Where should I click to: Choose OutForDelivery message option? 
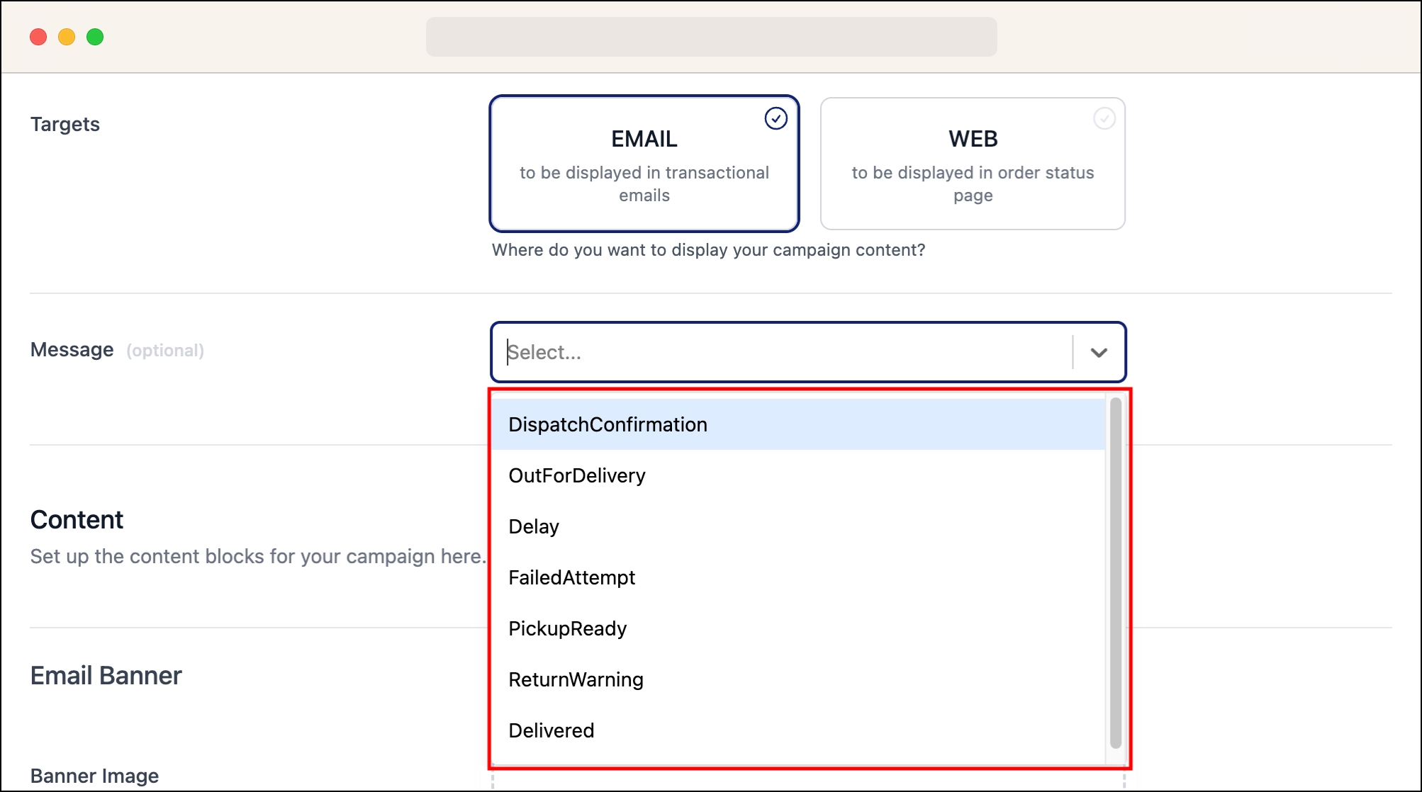click(x=577, y=475)
